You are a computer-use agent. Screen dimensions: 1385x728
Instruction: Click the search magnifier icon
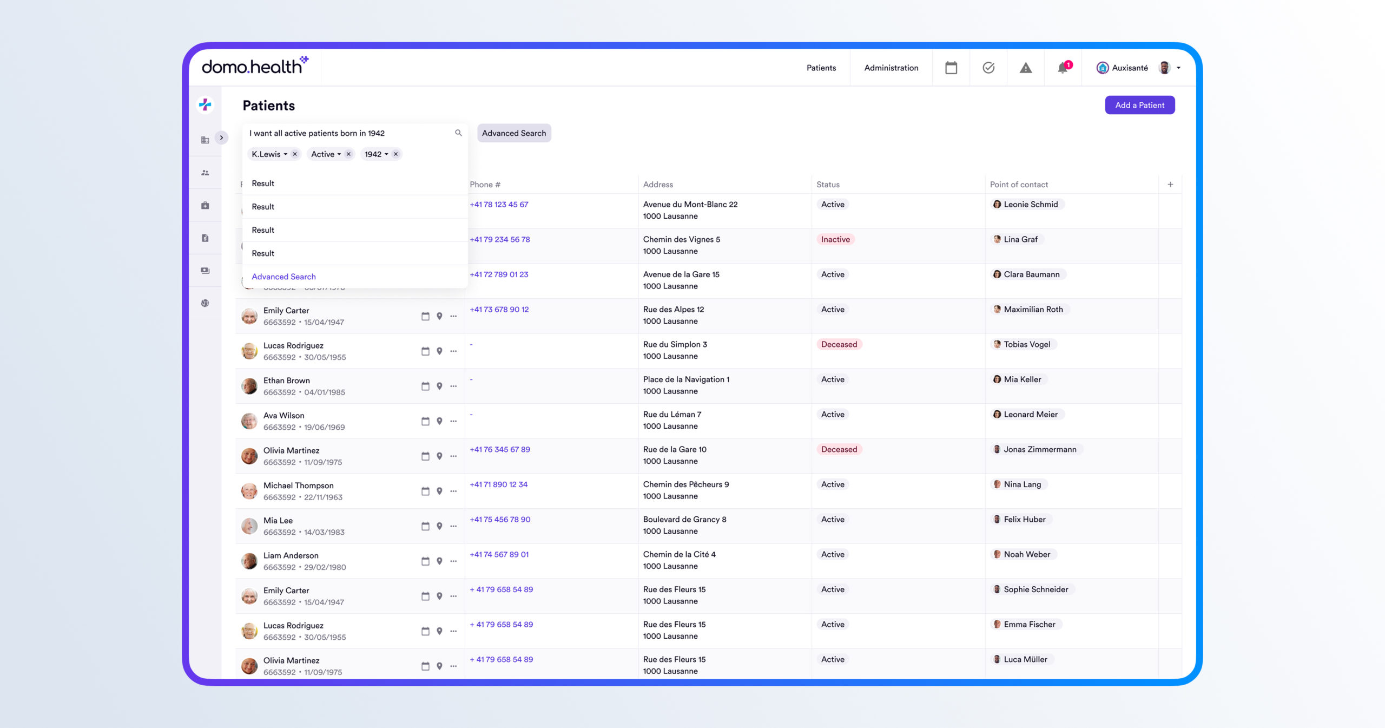[458, 133]
